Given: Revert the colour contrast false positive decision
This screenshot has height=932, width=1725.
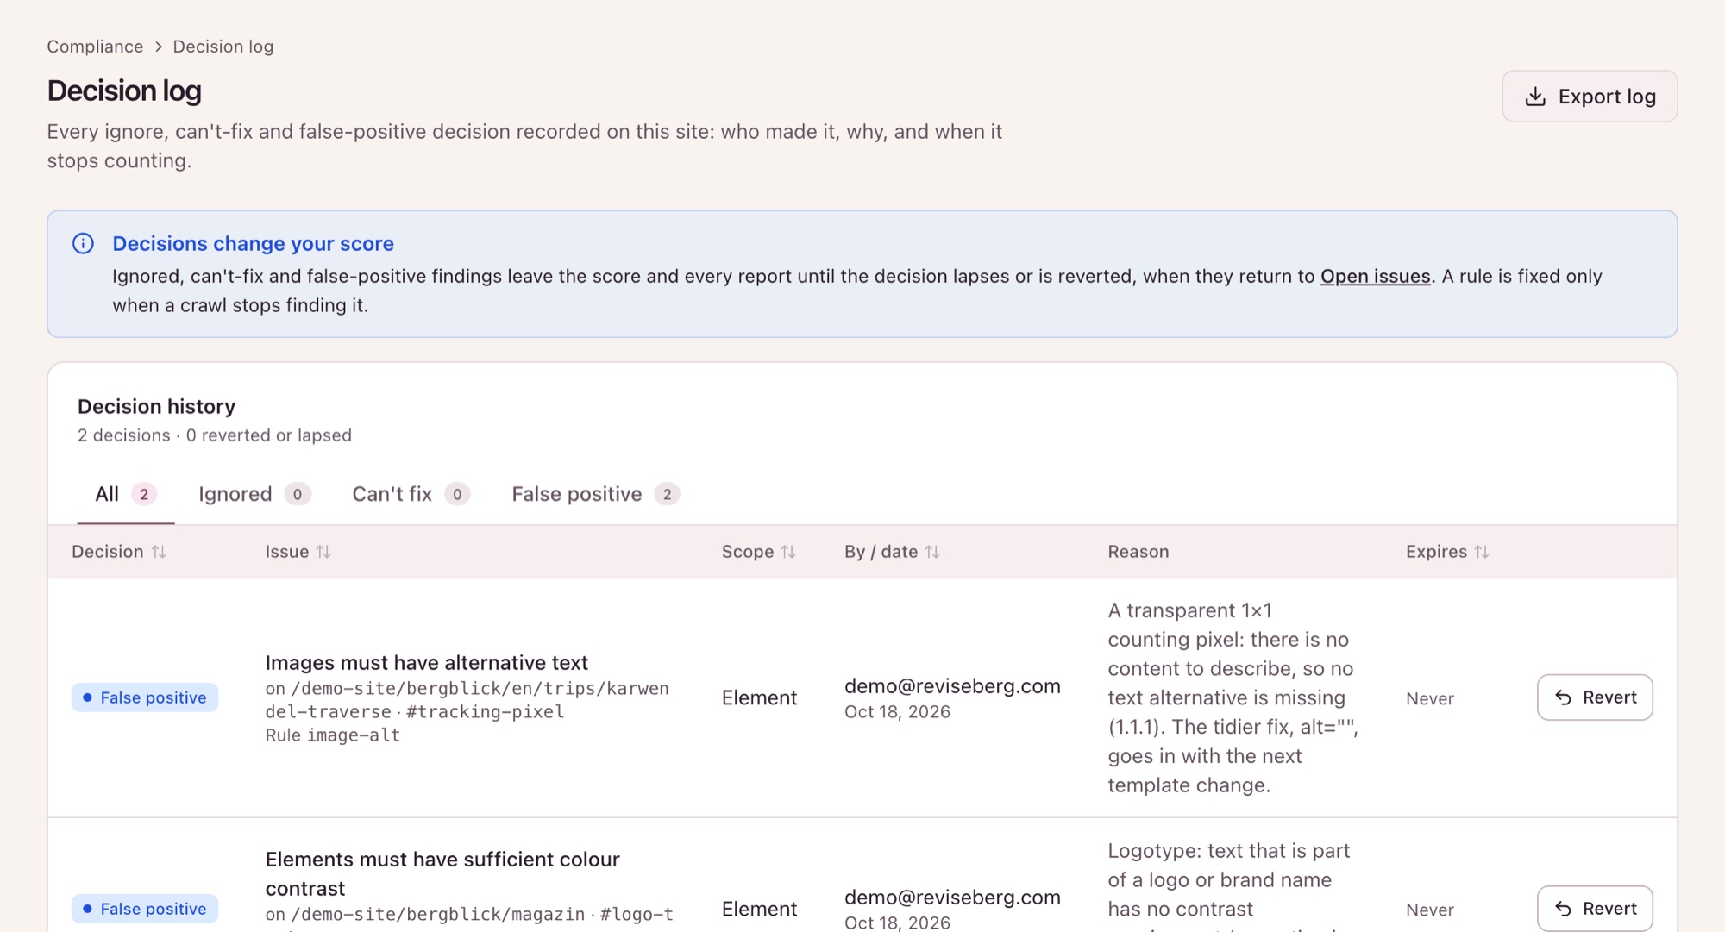Looking at the screenshot, I should (x=1595, y=908).
